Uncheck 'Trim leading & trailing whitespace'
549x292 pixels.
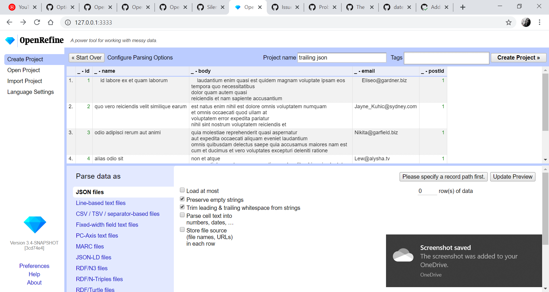pos(182,207)
